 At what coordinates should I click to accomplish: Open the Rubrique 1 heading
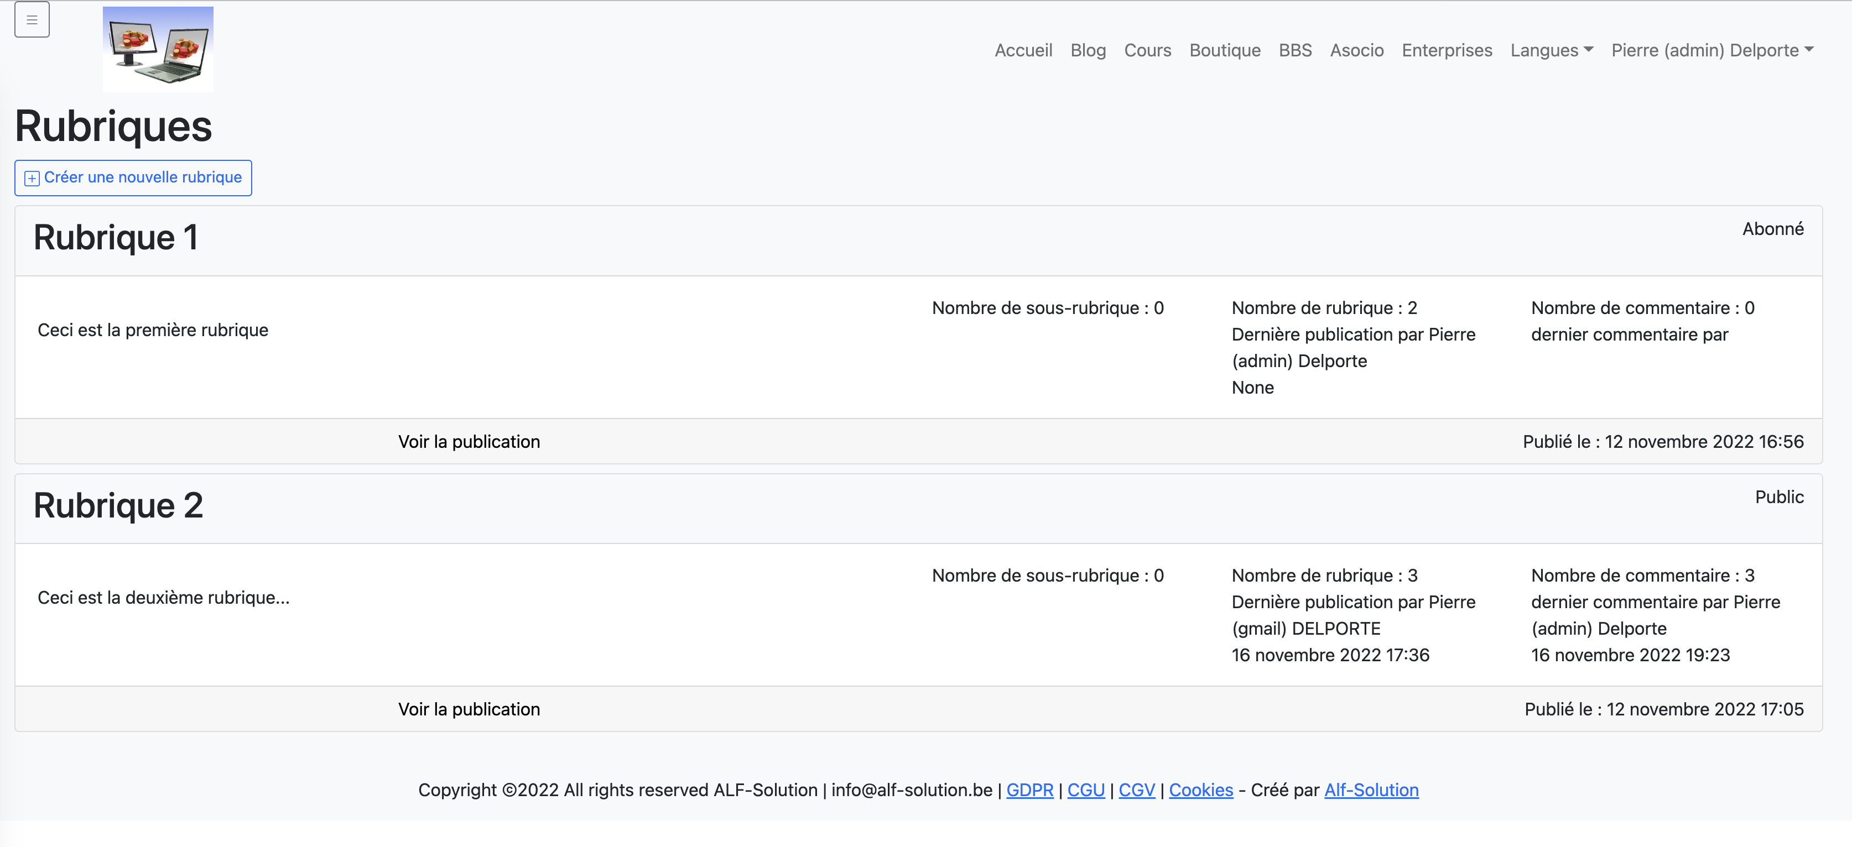(116, 238)
